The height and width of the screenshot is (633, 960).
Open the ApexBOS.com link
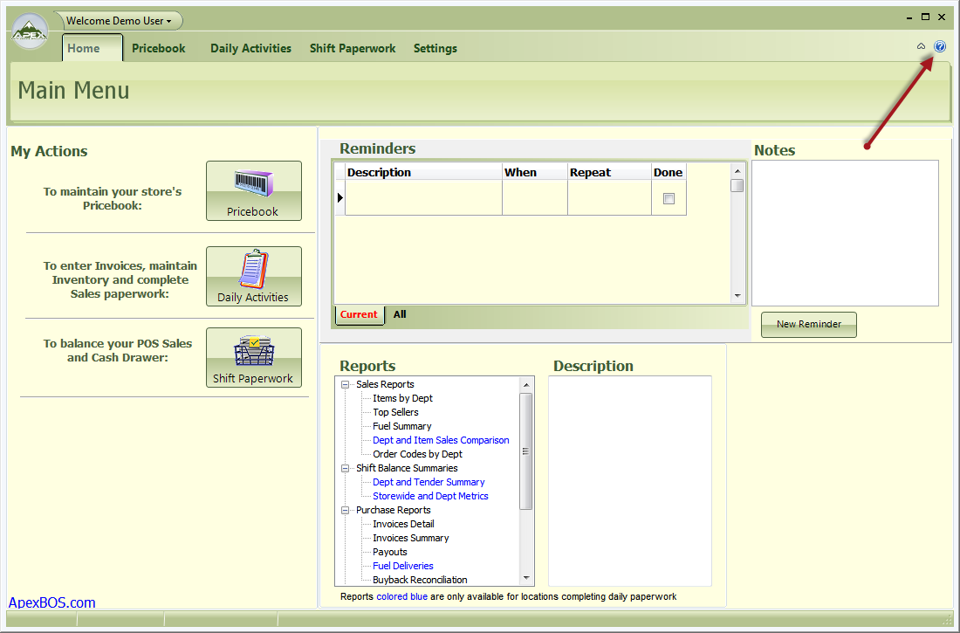52,602
